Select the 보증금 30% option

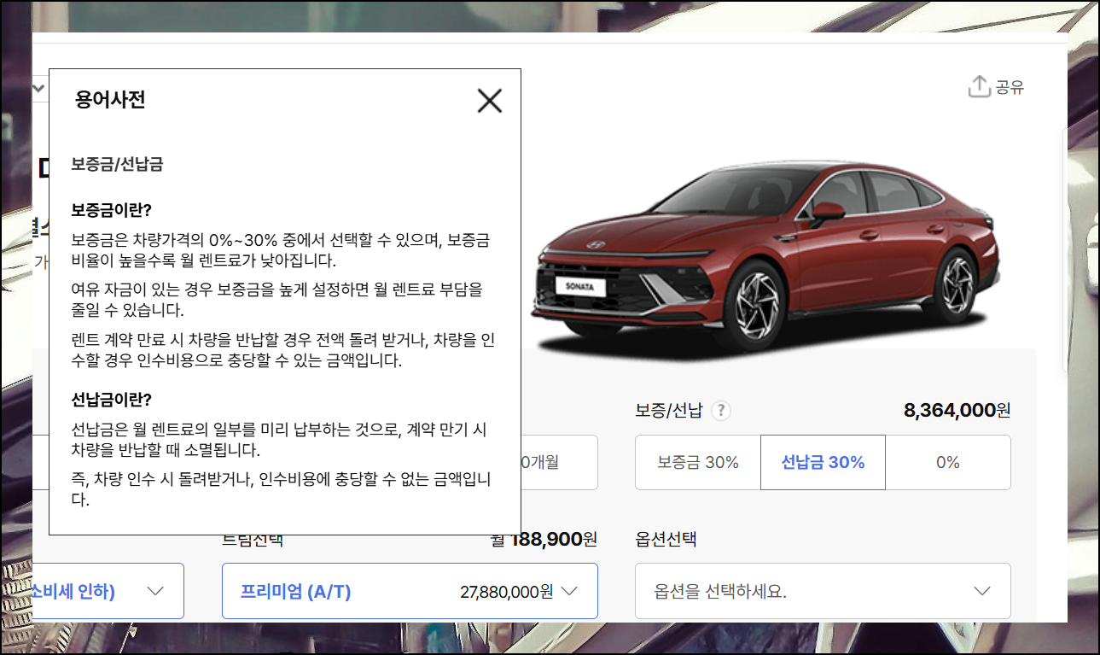(x=698, y=462)
